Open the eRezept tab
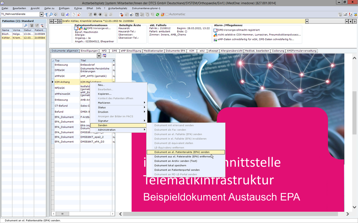 click(213, 51)
